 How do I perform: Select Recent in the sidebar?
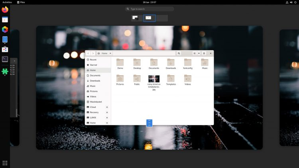98,60
